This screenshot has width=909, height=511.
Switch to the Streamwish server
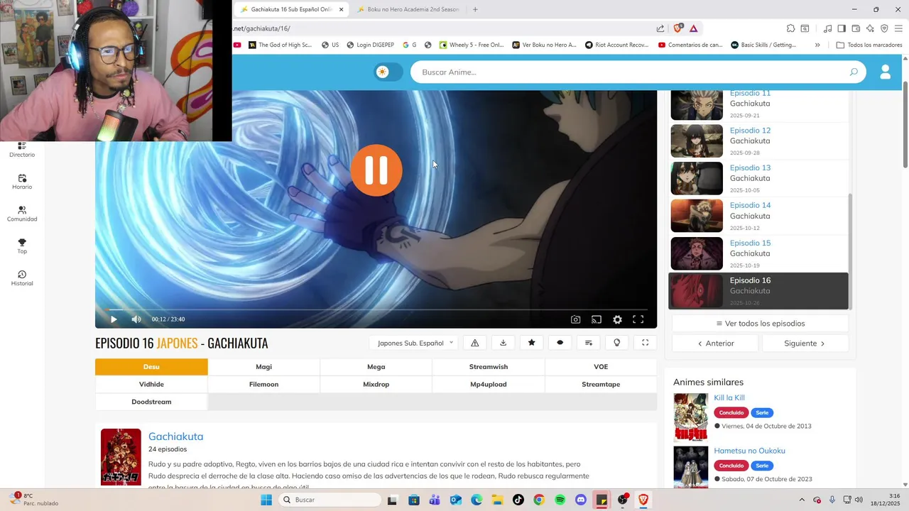click(489, 367)
